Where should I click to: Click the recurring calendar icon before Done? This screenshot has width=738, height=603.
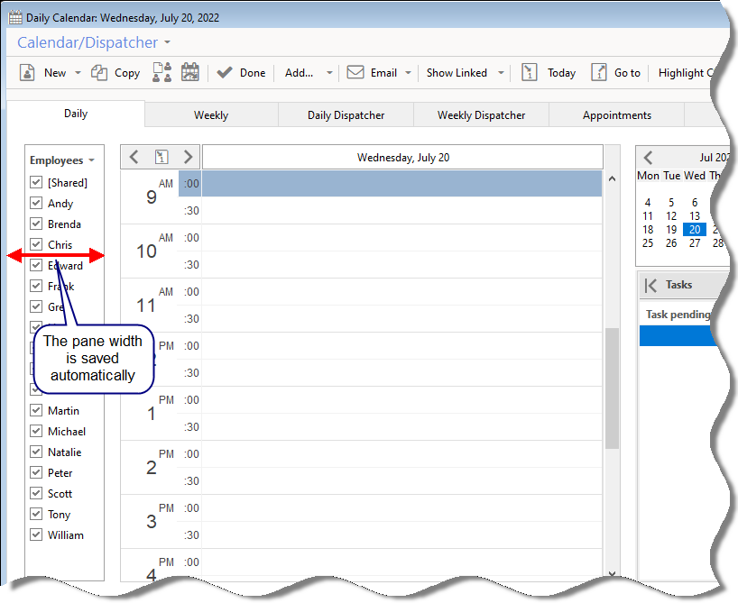click(190, 73)
